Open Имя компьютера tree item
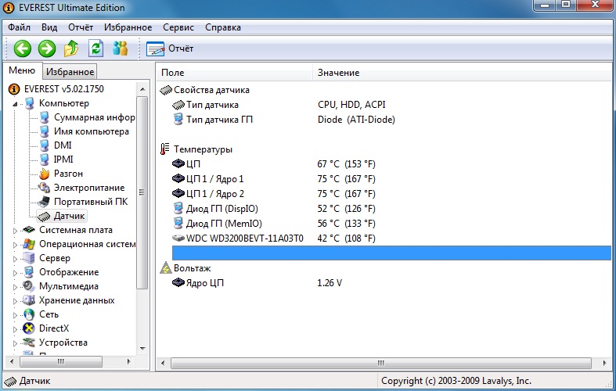 (91, 131)
